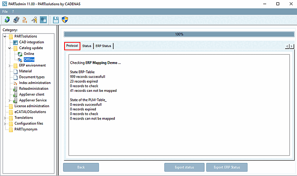This screenshot has height=176, width=297.
Task: Select Offline in the category tree
Action: click(x=29, y=60)
